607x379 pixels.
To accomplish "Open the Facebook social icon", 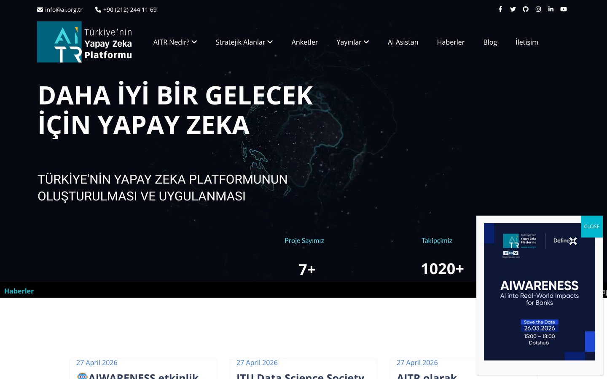I will pyautogui.click(x=500, y=9).
